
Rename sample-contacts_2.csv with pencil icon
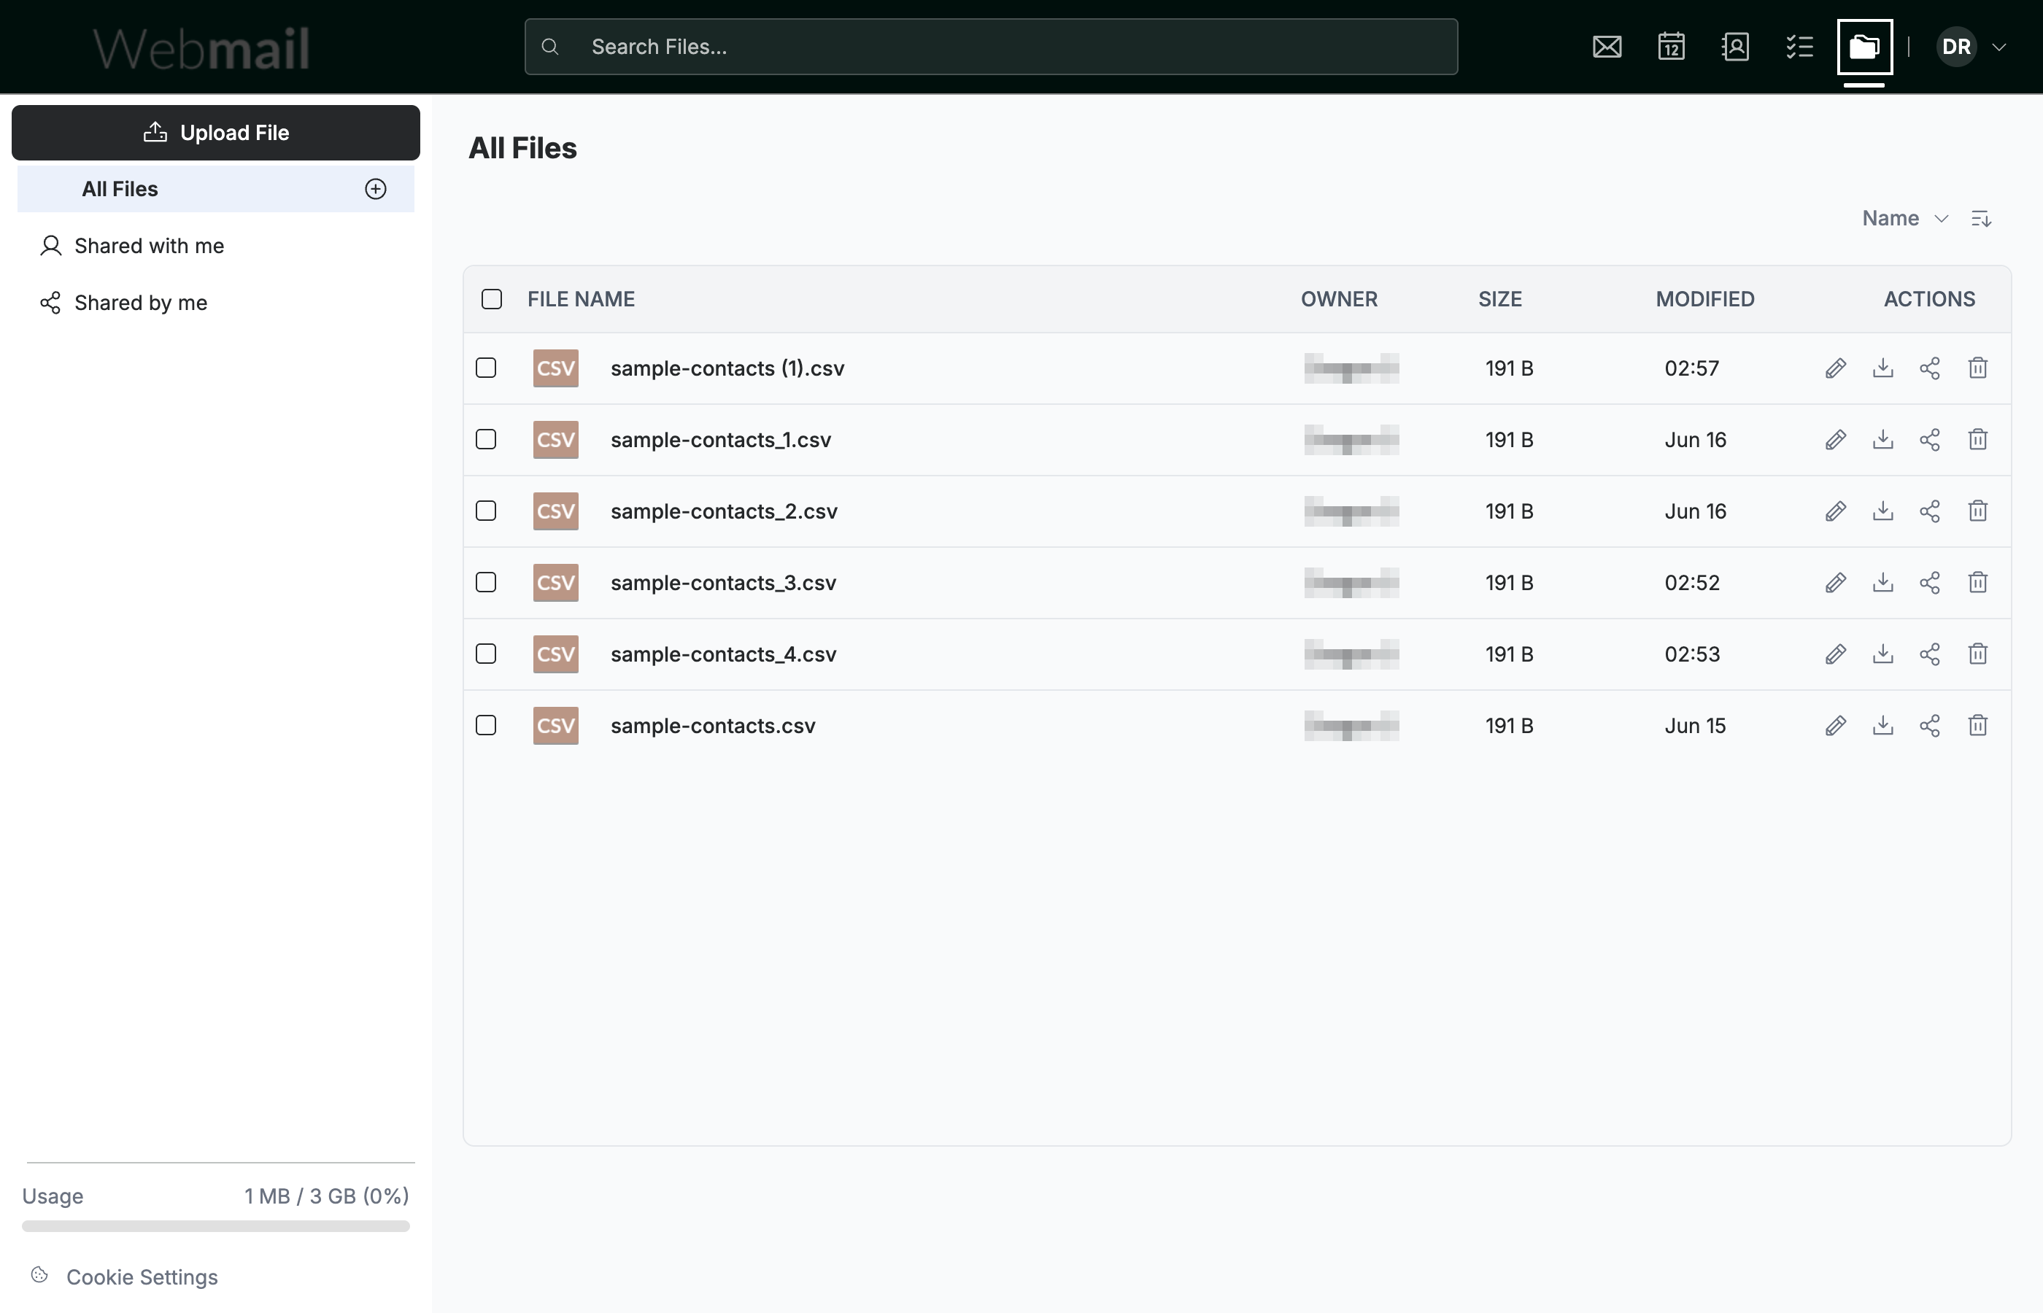point(1836,511)
